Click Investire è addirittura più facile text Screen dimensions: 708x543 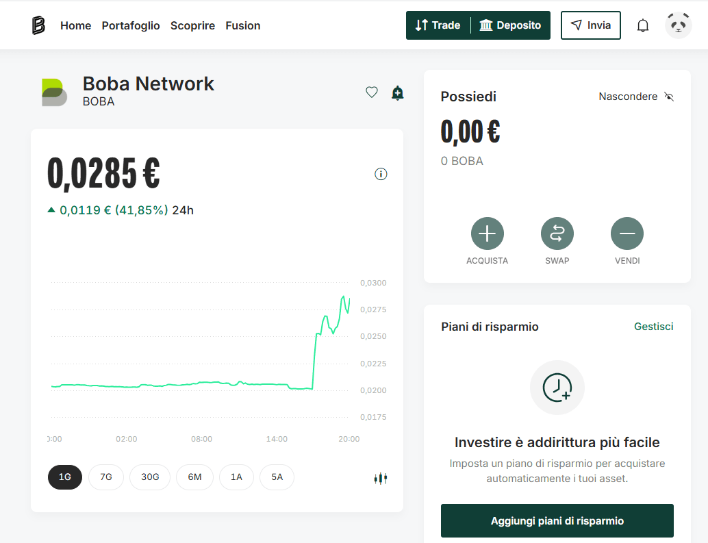pos(557,442)
